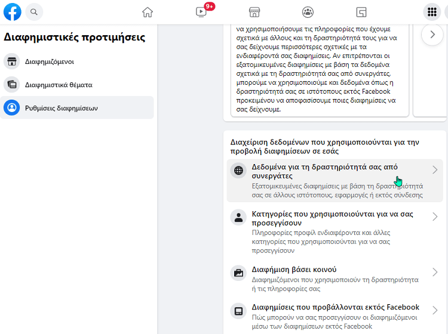Open the Marketplace storefront icon
Viewport: 448px width, 334px height.
pyautogui.click(x=254, y=13)
